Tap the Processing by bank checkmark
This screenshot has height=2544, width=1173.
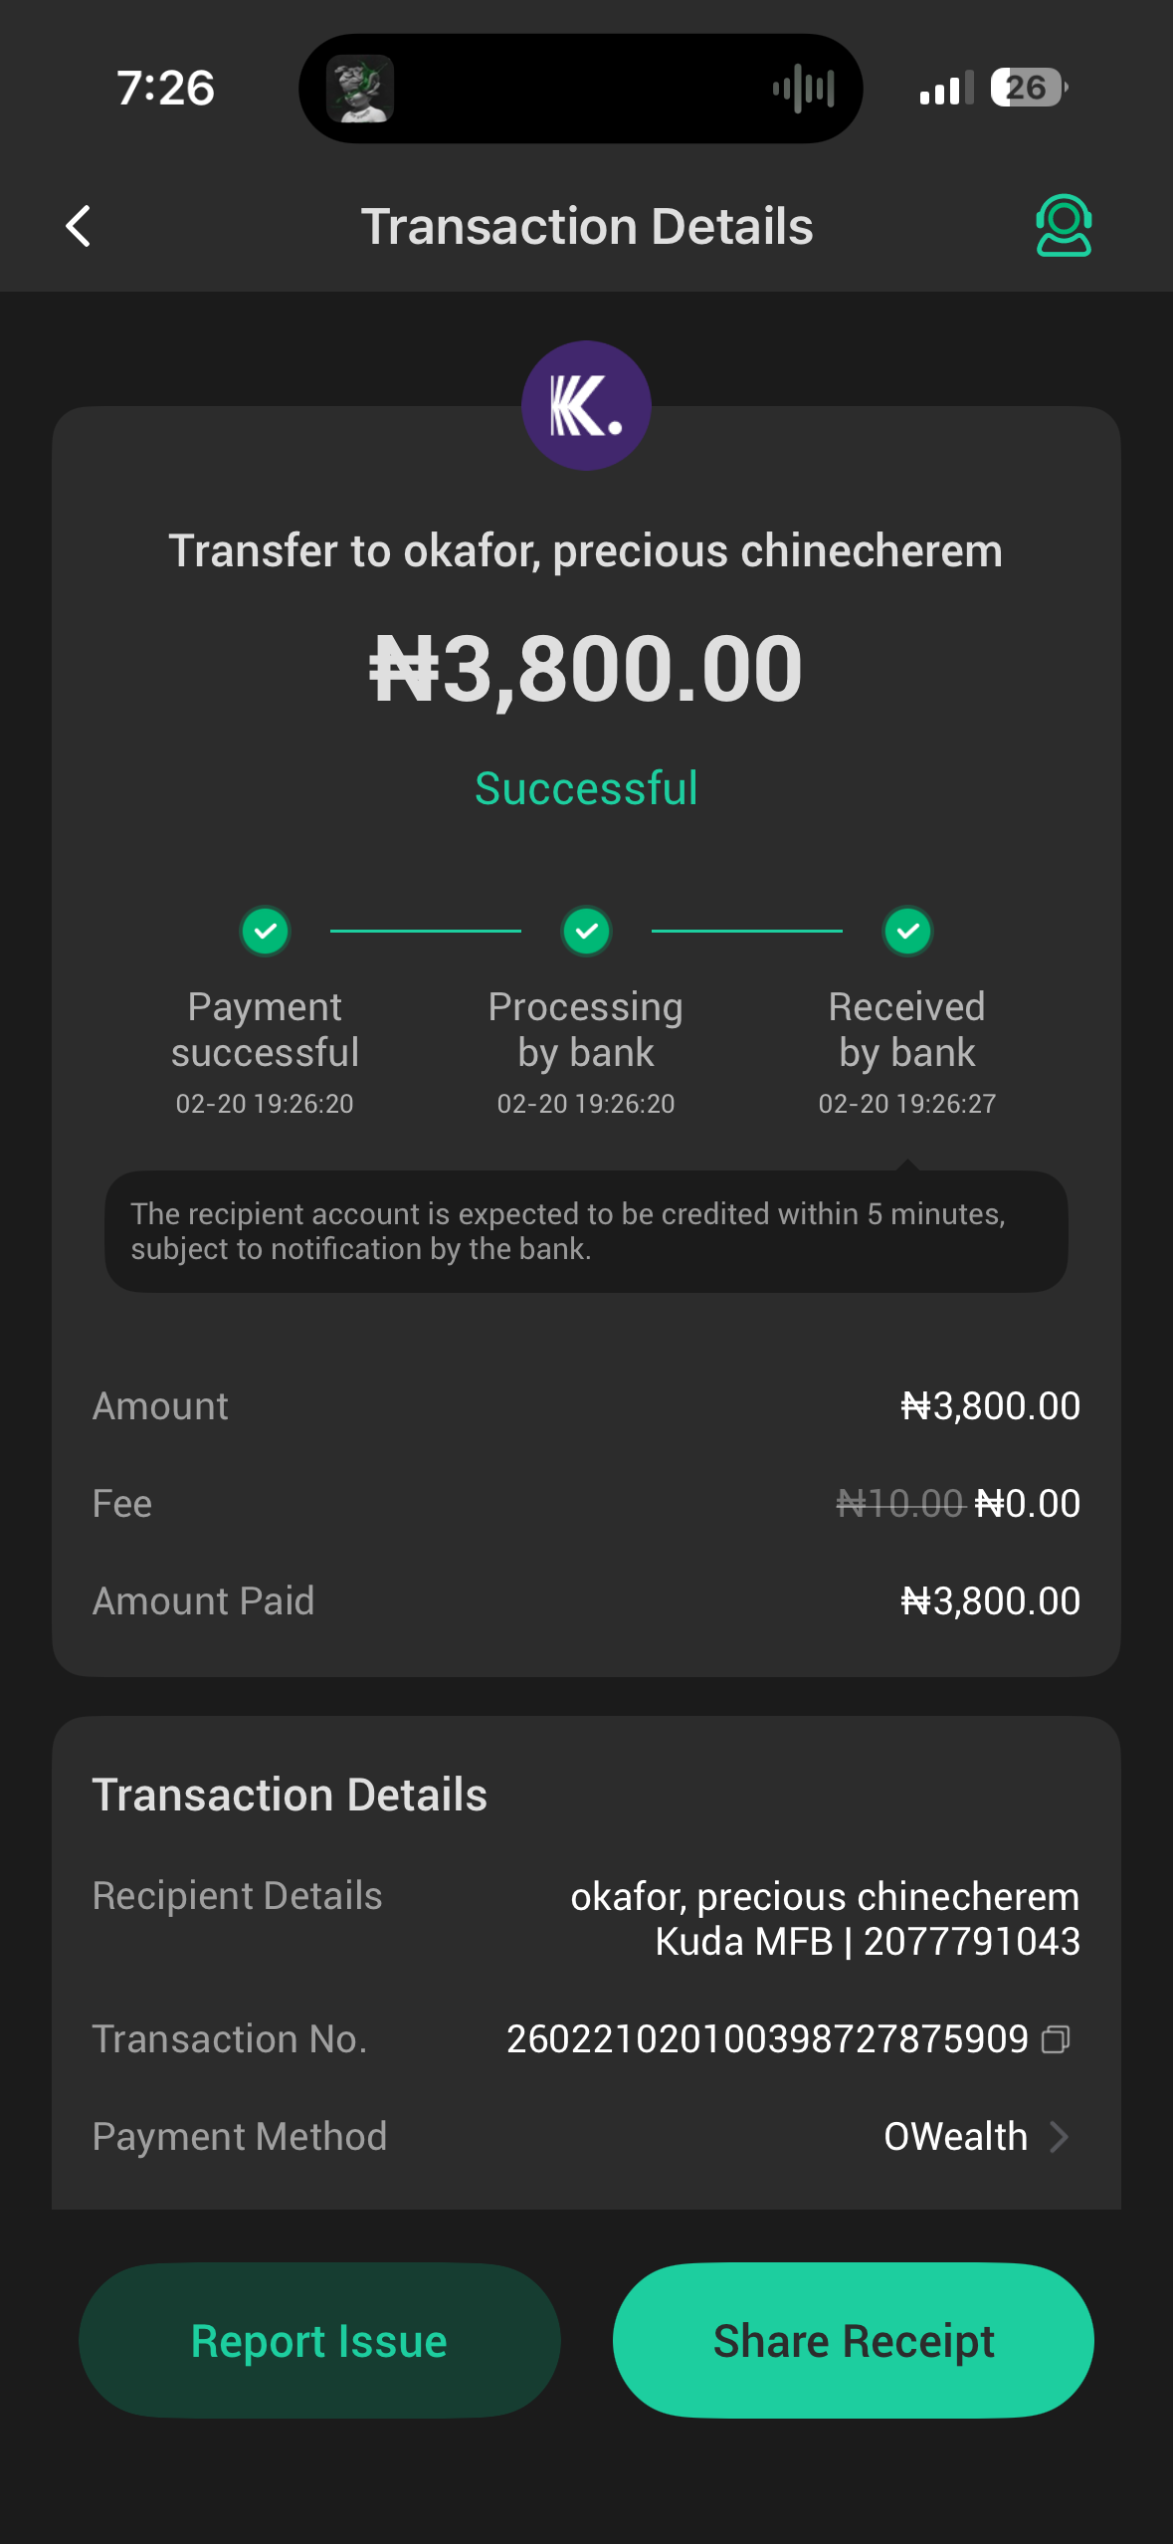586,932
